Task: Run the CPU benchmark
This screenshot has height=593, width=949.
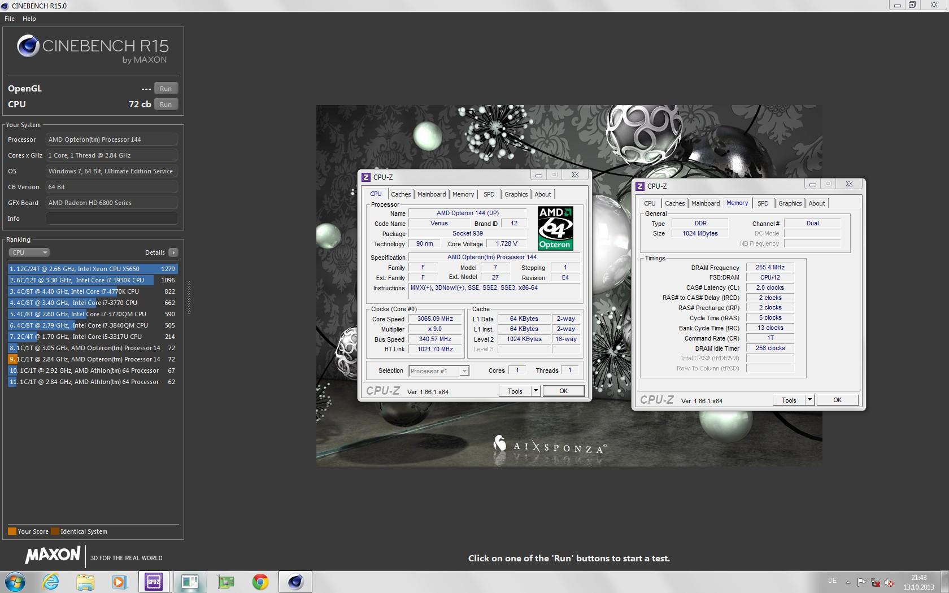Action: (166, 104)
